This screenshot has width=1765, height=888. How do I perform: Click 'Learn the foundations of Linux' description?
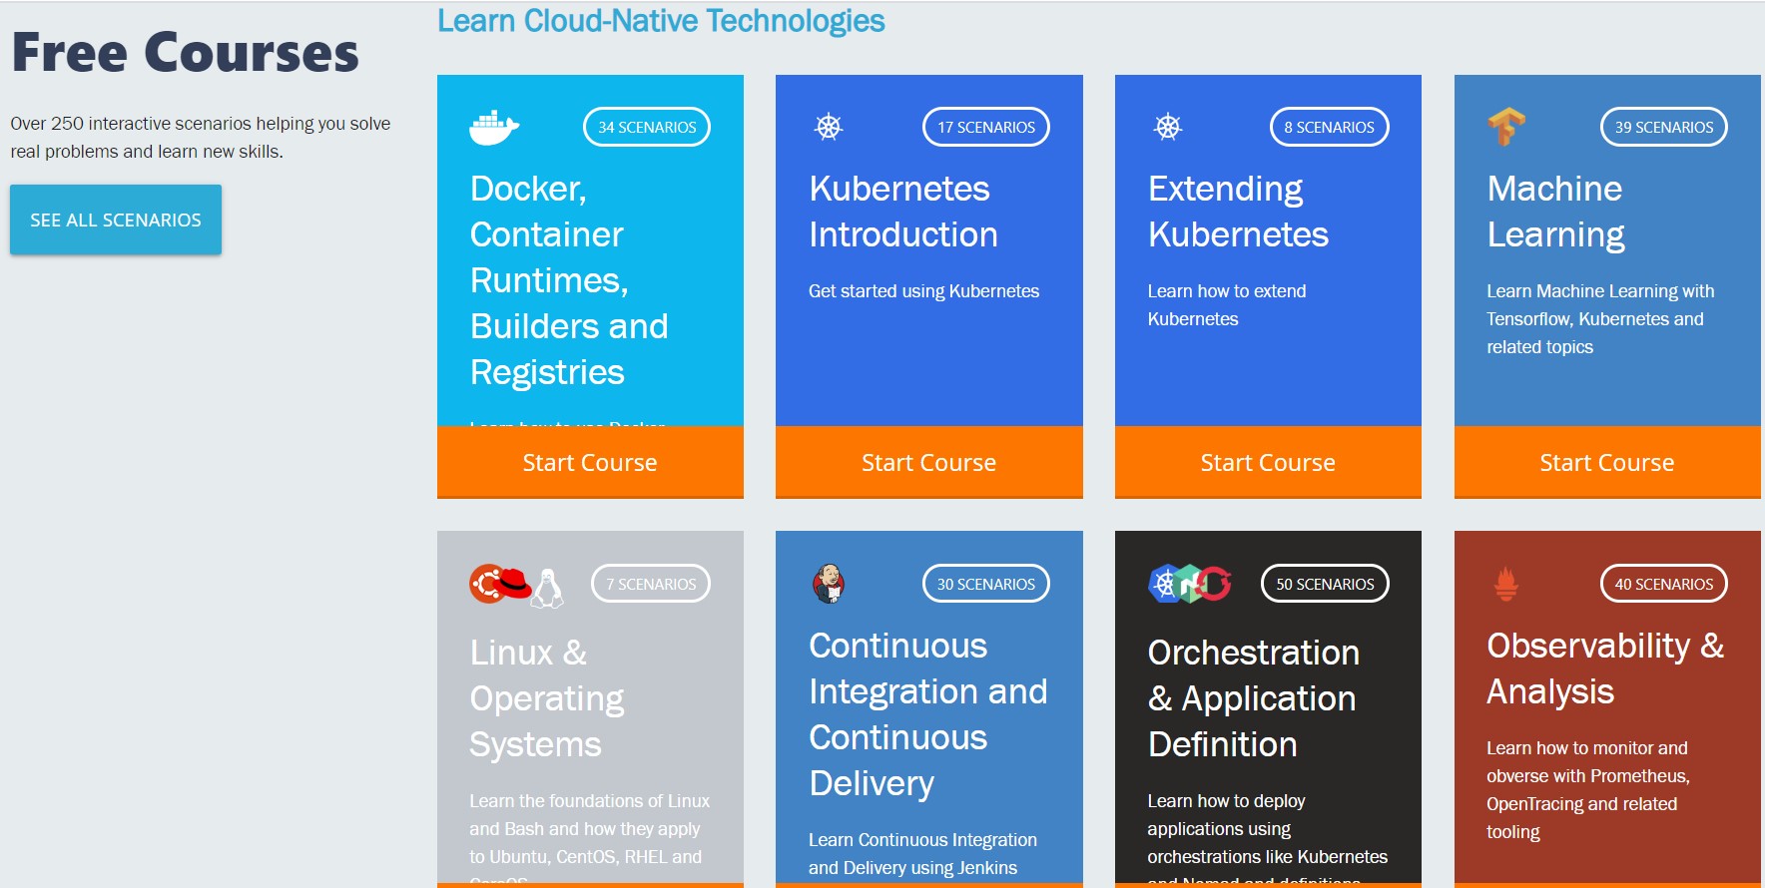click(x=589, y=838)
